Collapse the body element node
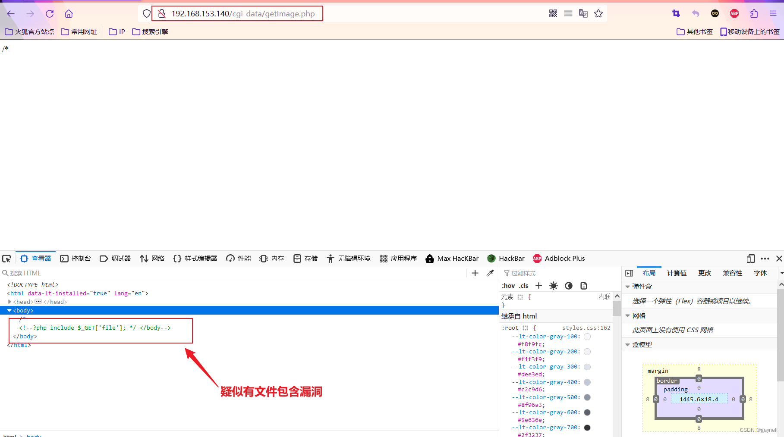Viewport: 784px width, 437px height. point(9,310)
